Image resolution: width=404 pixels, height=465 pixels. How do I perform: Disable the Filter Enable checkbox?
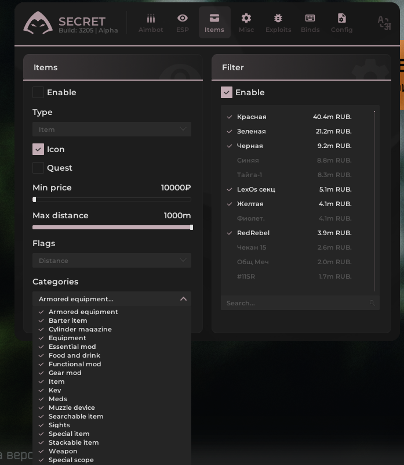click(227, 92)
